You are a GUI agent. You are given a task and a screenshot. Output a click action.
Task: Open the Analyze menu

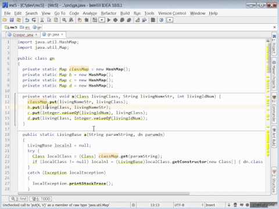coord(90,13)
